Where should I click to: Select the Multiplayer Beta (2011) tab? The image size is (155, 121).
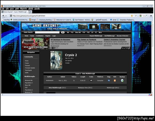pos(85,88)
